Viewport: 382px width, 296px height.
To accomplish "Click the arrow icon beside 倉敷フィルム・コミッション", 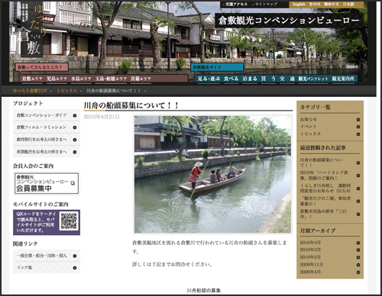I will pos(75,127).
